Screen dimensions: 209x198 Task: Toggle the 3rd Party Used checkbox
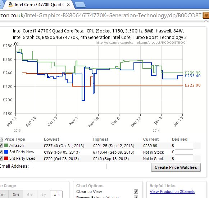coord(1,158)
